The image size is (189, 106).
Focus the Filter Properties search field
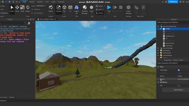[x=173, y=63]
